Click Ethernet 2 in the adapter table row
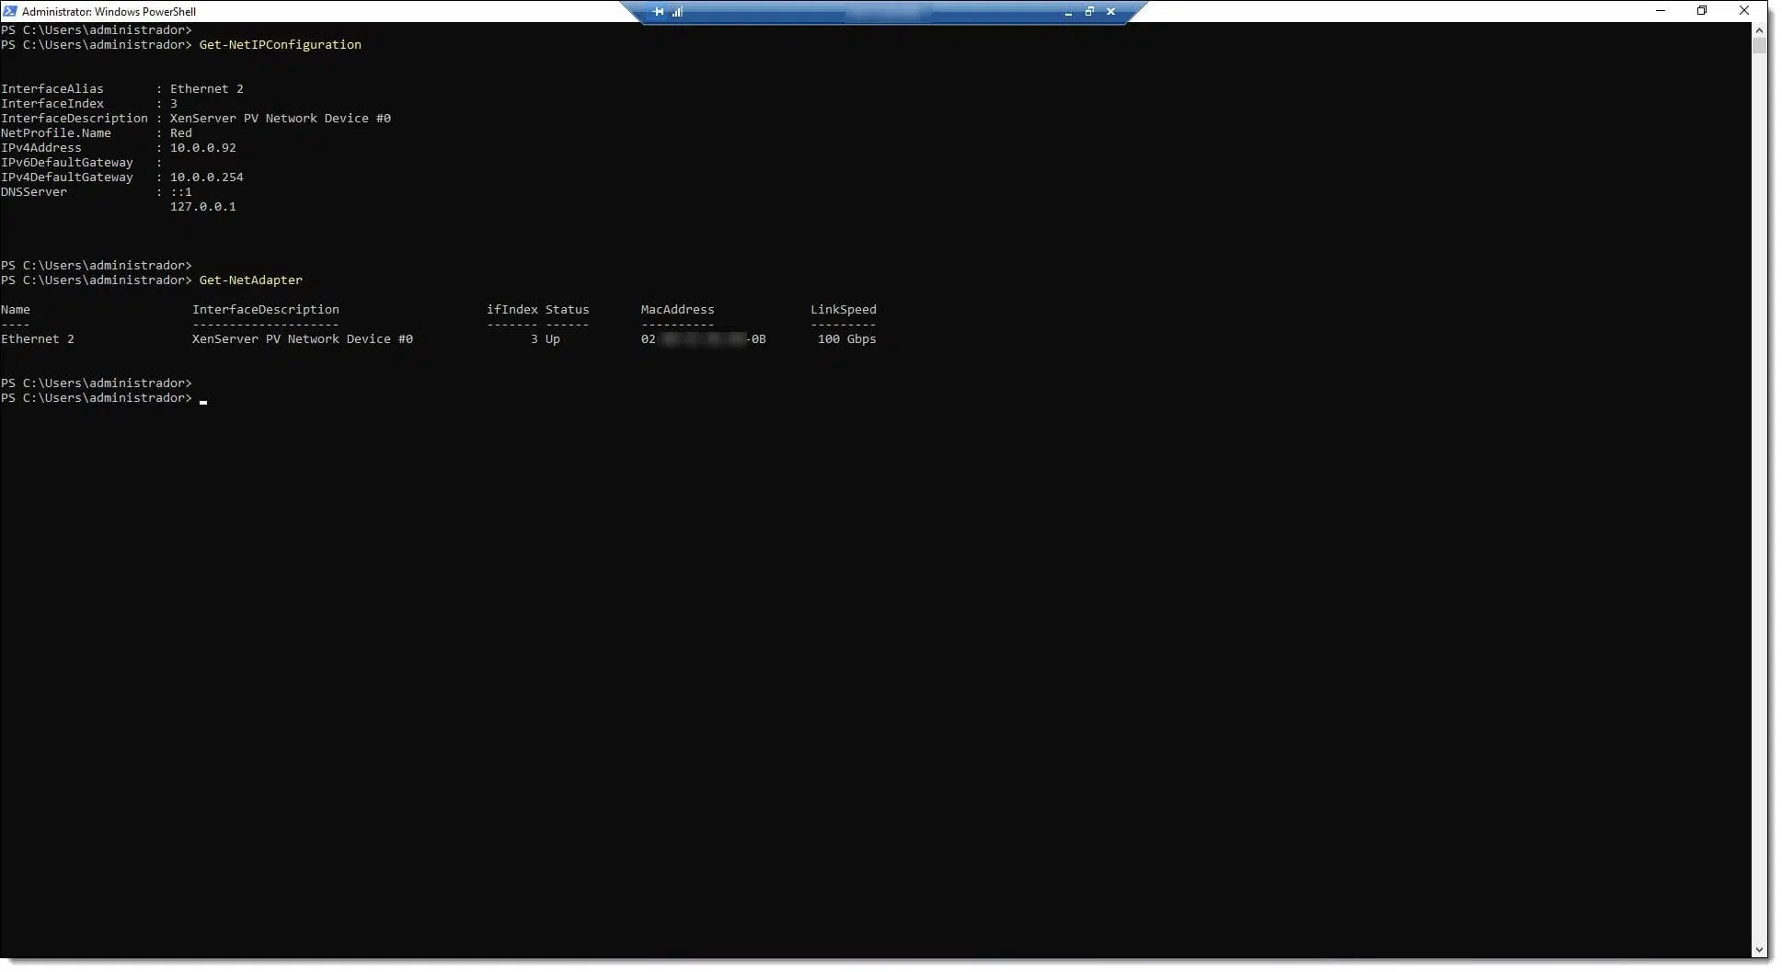 (x=37, y=338)
